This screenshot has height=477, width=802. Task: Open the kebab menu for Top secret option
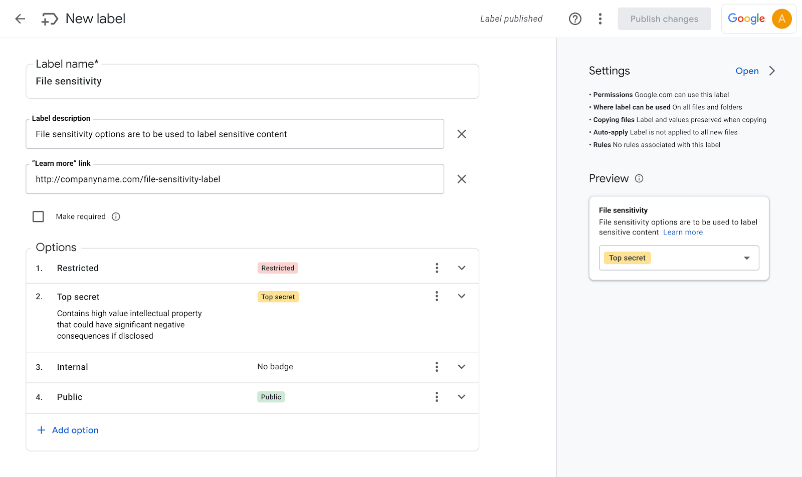coord(437,296)
